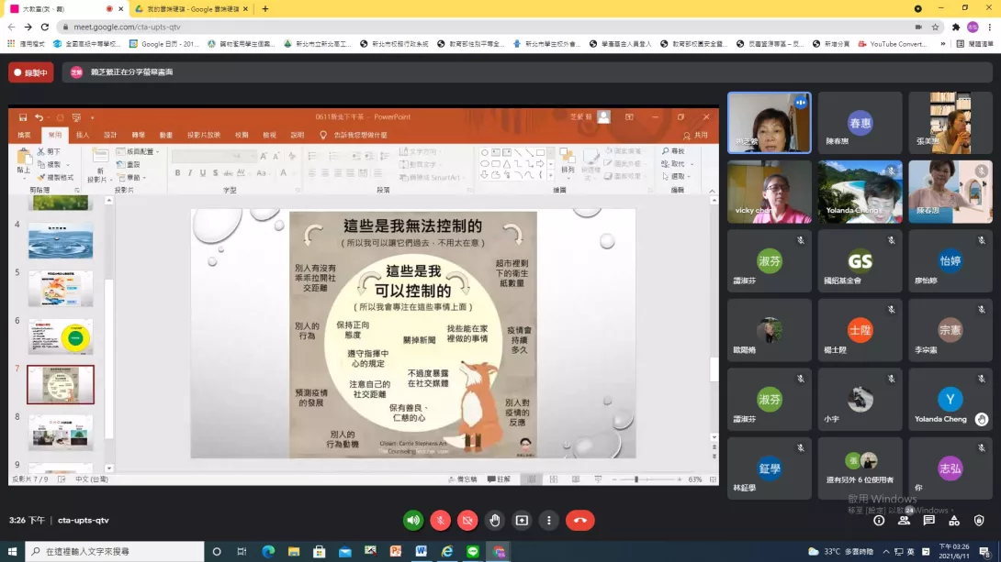
Task: Click the 剪下 Cut command
Action: 50,151
